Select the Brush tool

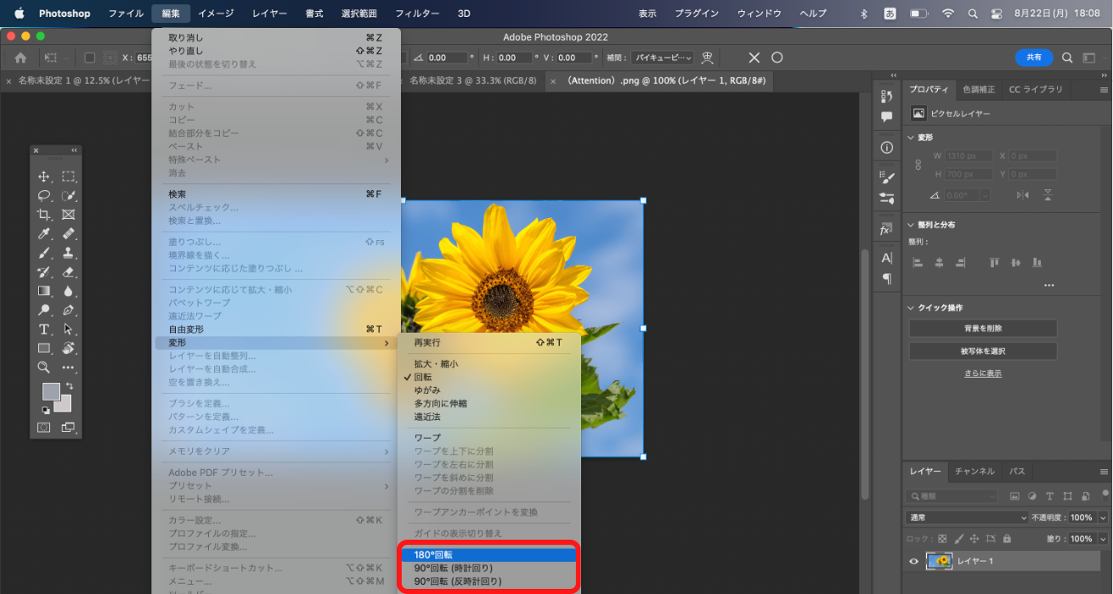(x=44, y=253)
